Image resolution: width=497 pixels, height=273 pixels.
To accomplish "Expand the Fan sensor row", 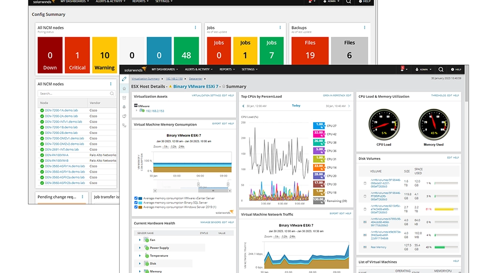I will [140, 240].
